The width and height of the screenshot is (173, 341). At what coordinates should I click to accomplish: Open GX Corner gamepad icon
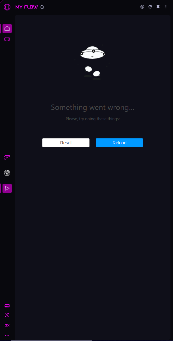click(7, 39)
